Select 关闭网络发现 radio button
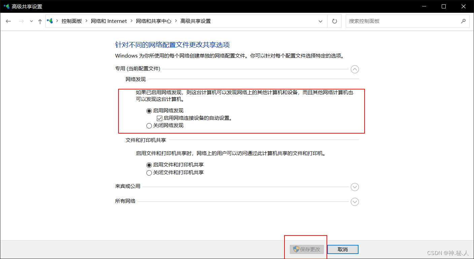Image resolution: width=474 pixels, height=259 pixels. (x=149, y=126)
